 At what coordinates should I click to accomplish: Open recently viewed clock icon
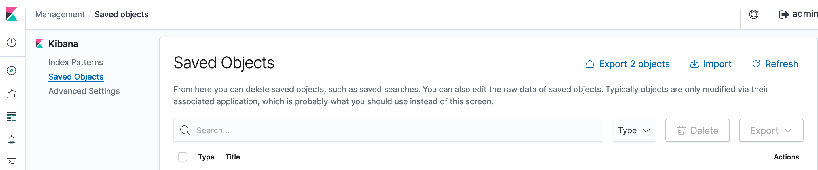12,42
